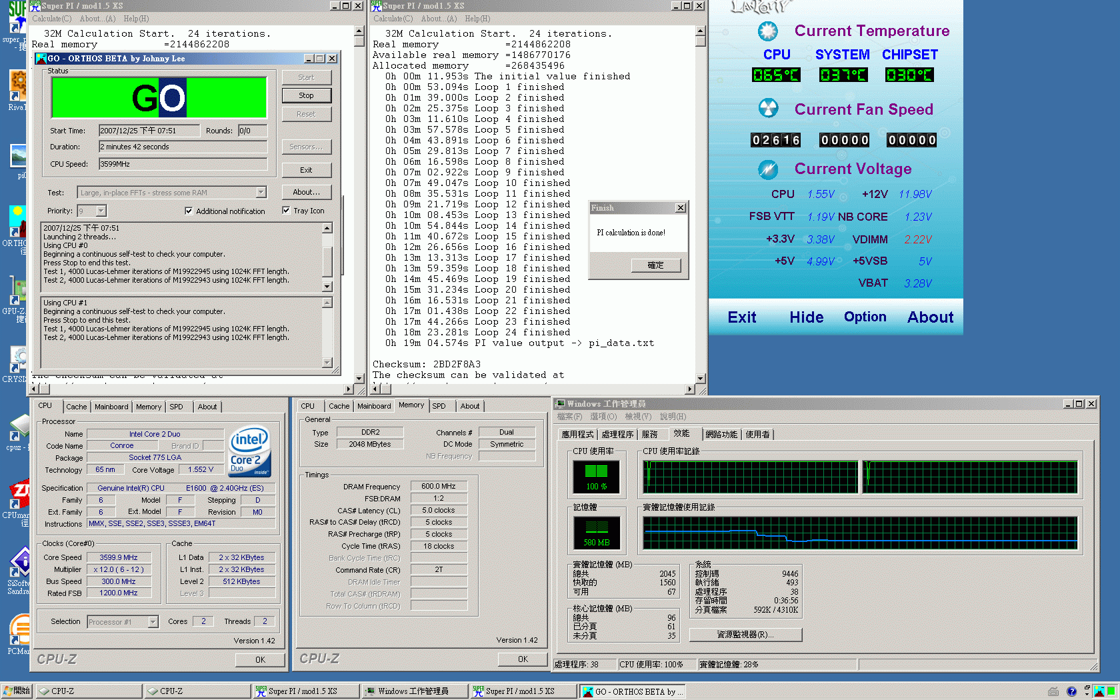Viewport: 1120px width, 700px height.
Task: Click OK in right CPU-Z Memory window
Action: pyautogui.click(x=523, y=659)
